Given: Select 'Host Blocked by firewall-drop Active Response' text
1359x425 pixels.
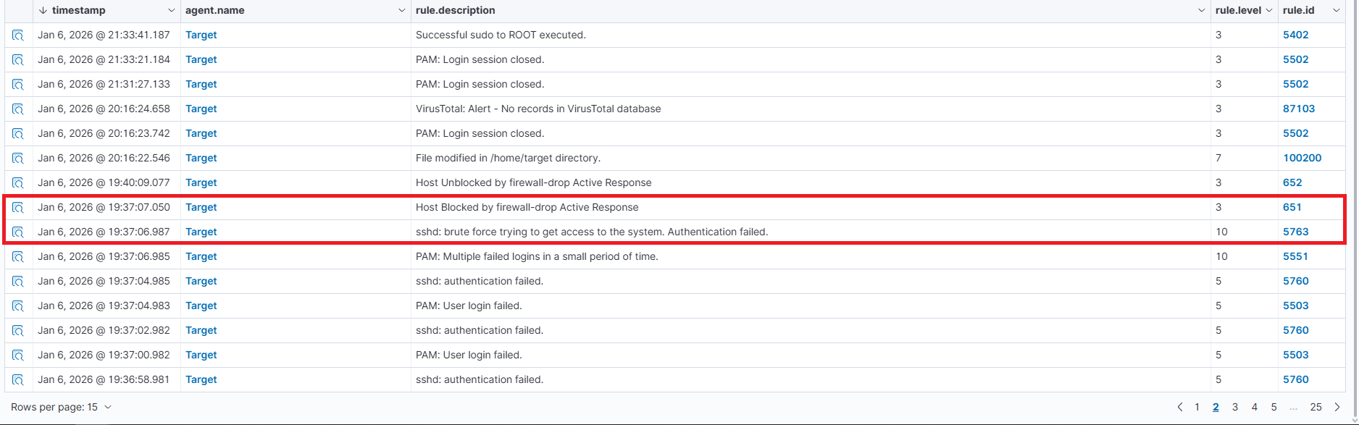Looking at the screenshot, I should coord(527,207).
